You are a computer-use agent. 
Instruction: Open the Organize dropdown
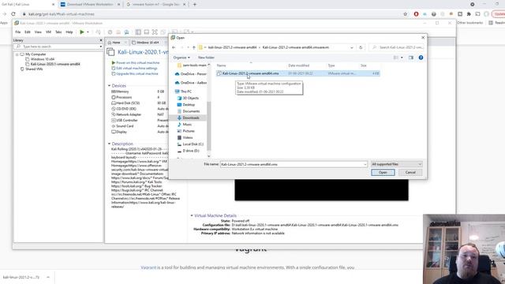click(181, 58)
